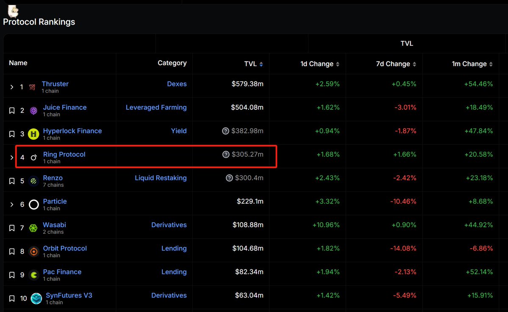
Task: Click the Orbit Protocol logo icon
Action: tap(34, 251)
